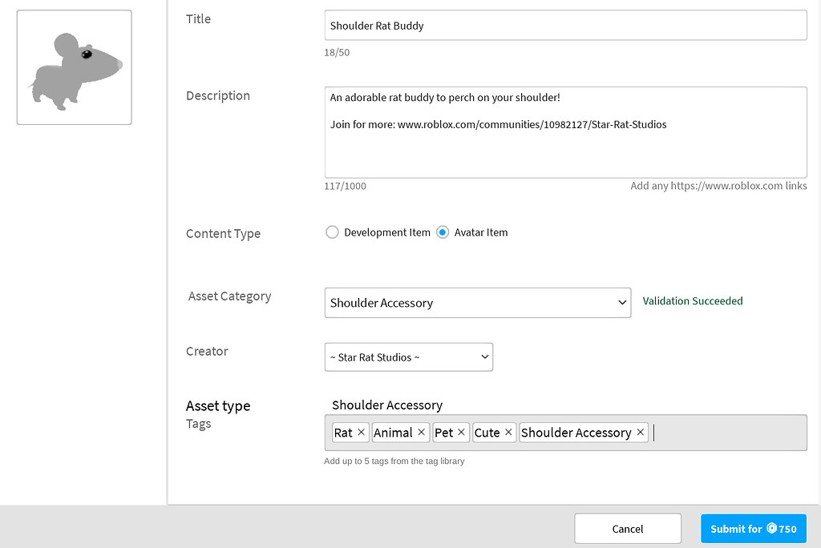
Task: Remove the "Shoulder Accessory" tag
Action: coord(640,432)
